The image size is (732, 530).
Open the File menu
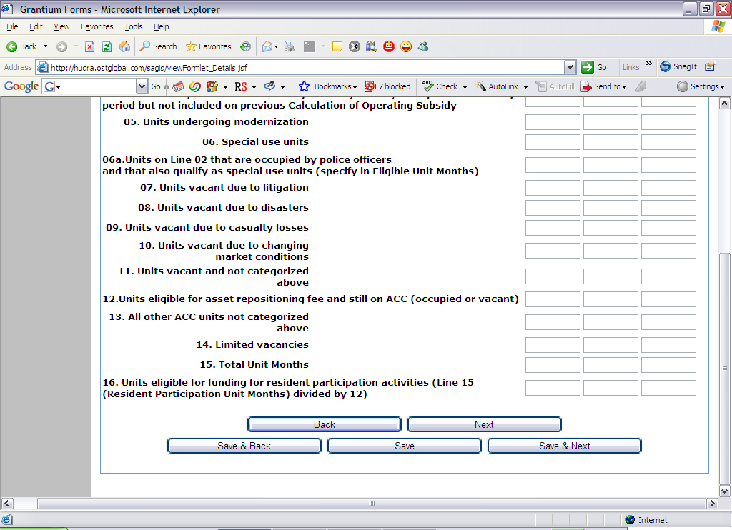pos(12,26)
